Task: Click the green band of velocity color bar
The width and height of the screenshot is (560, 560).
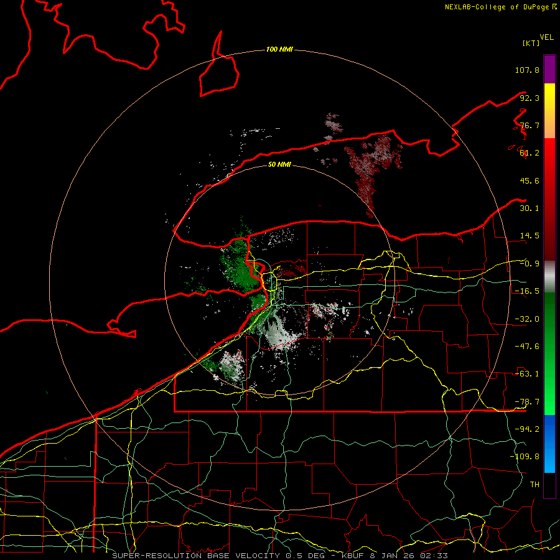Action: pyautogui.click(x=549, y=353)
